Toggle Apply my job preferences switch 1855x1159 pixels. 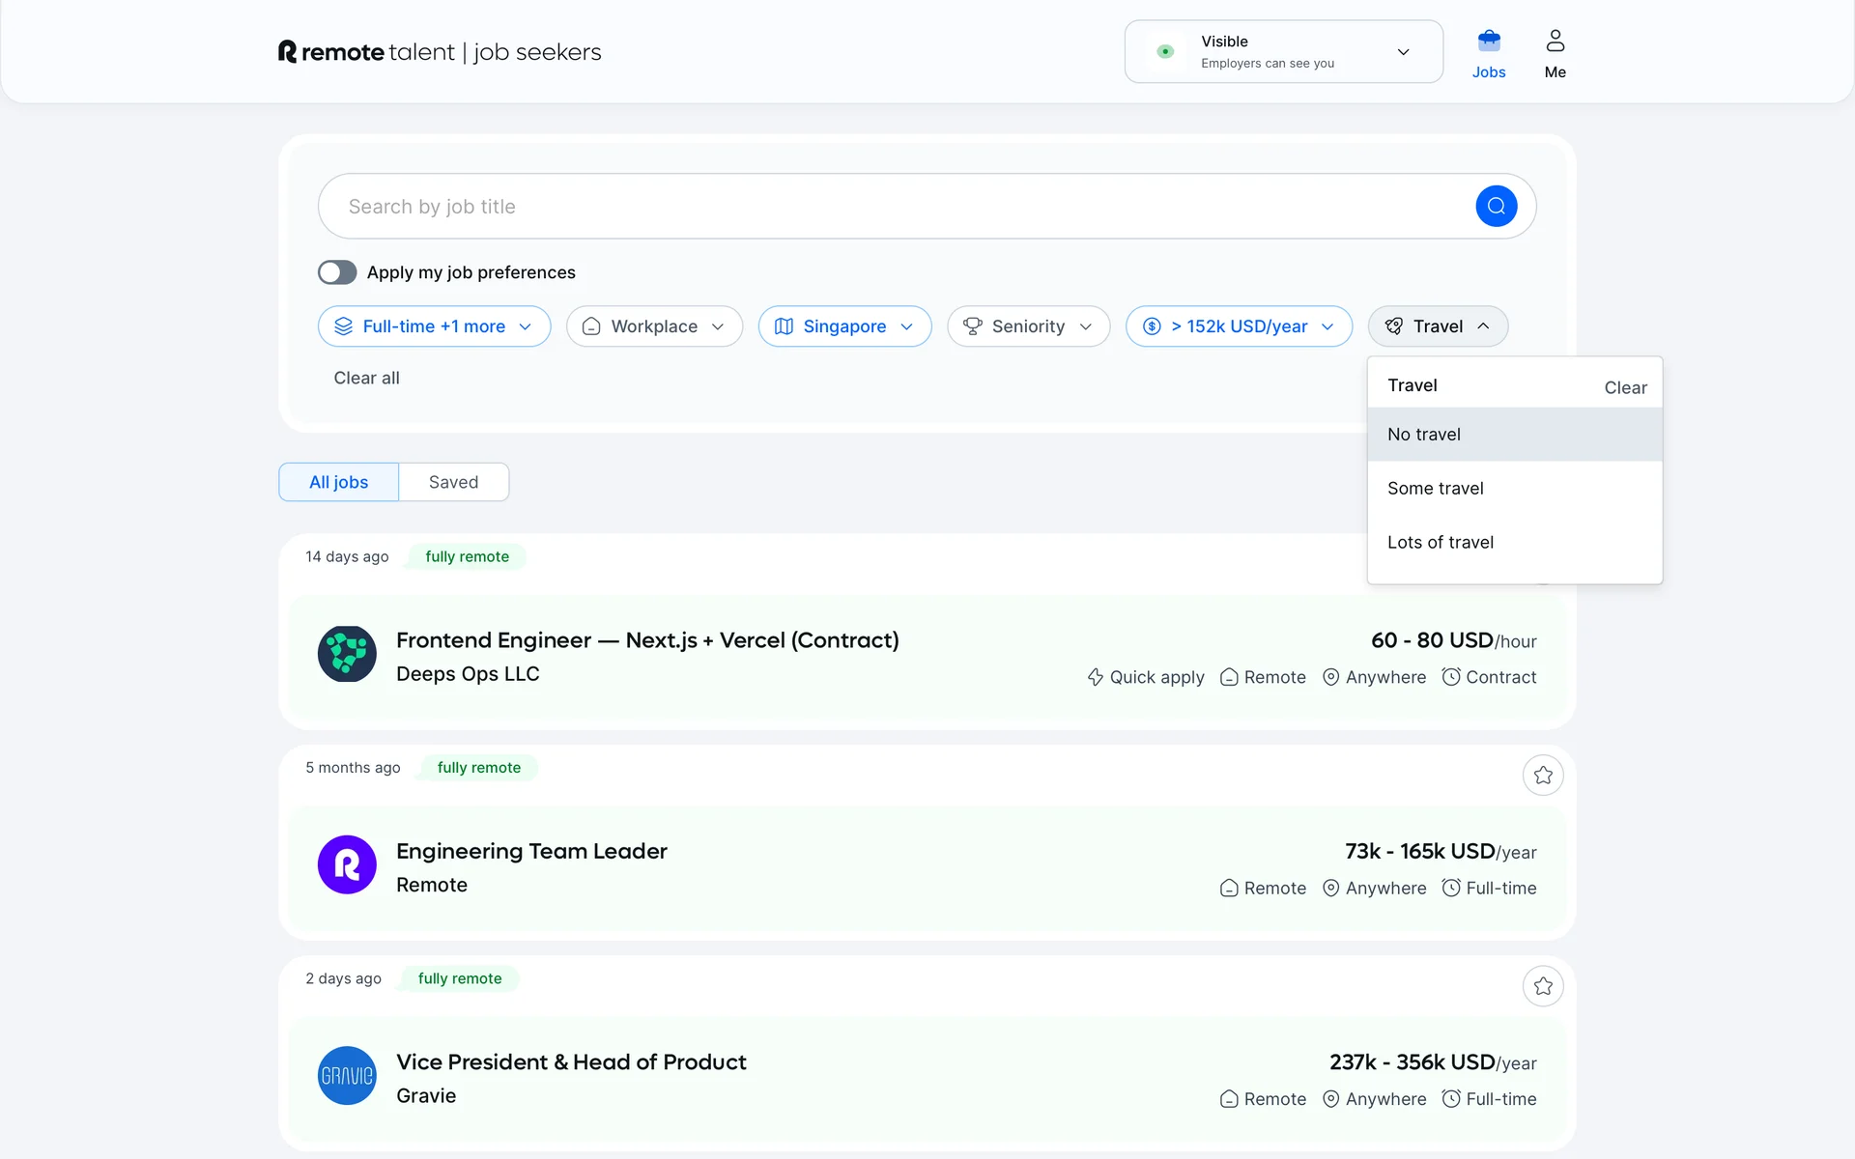click(x=337, y=272)
